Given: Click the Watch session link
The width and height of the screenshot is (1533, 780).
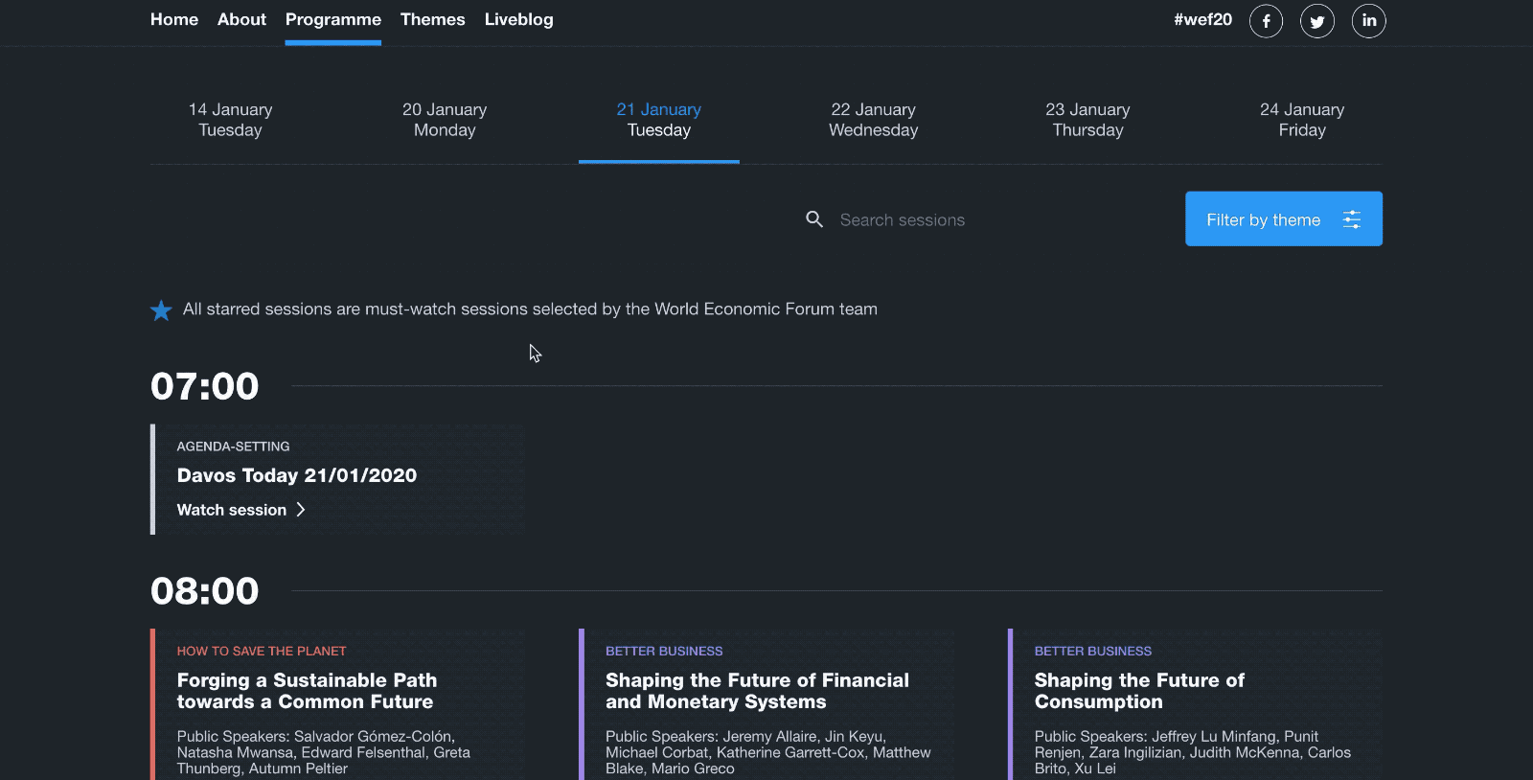Looking at the screenshot, I should (x=240, y=510).
